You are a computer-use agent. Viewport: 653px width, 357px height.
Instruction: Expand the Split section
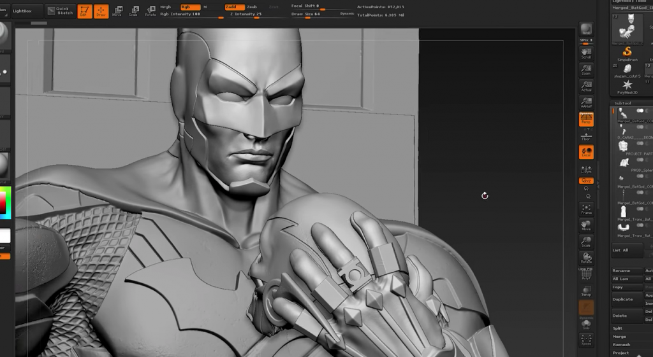(x=618, y=328)
